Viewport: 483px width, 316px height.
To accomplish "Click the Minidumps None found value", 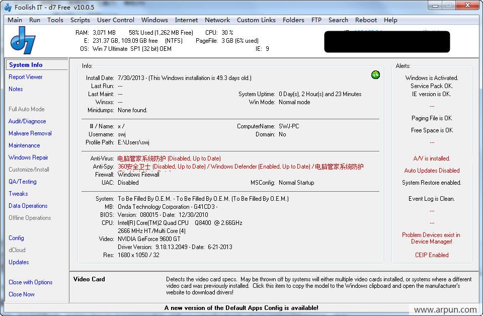I will pos(132,110).
